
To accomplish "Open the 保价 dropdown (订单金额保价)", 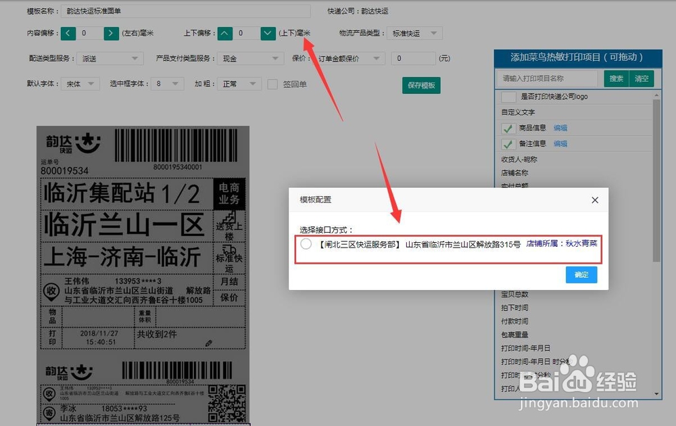I will 349,59.
